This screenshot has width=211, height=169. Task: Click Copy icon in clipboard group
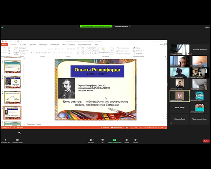click(x=9, y=51)
